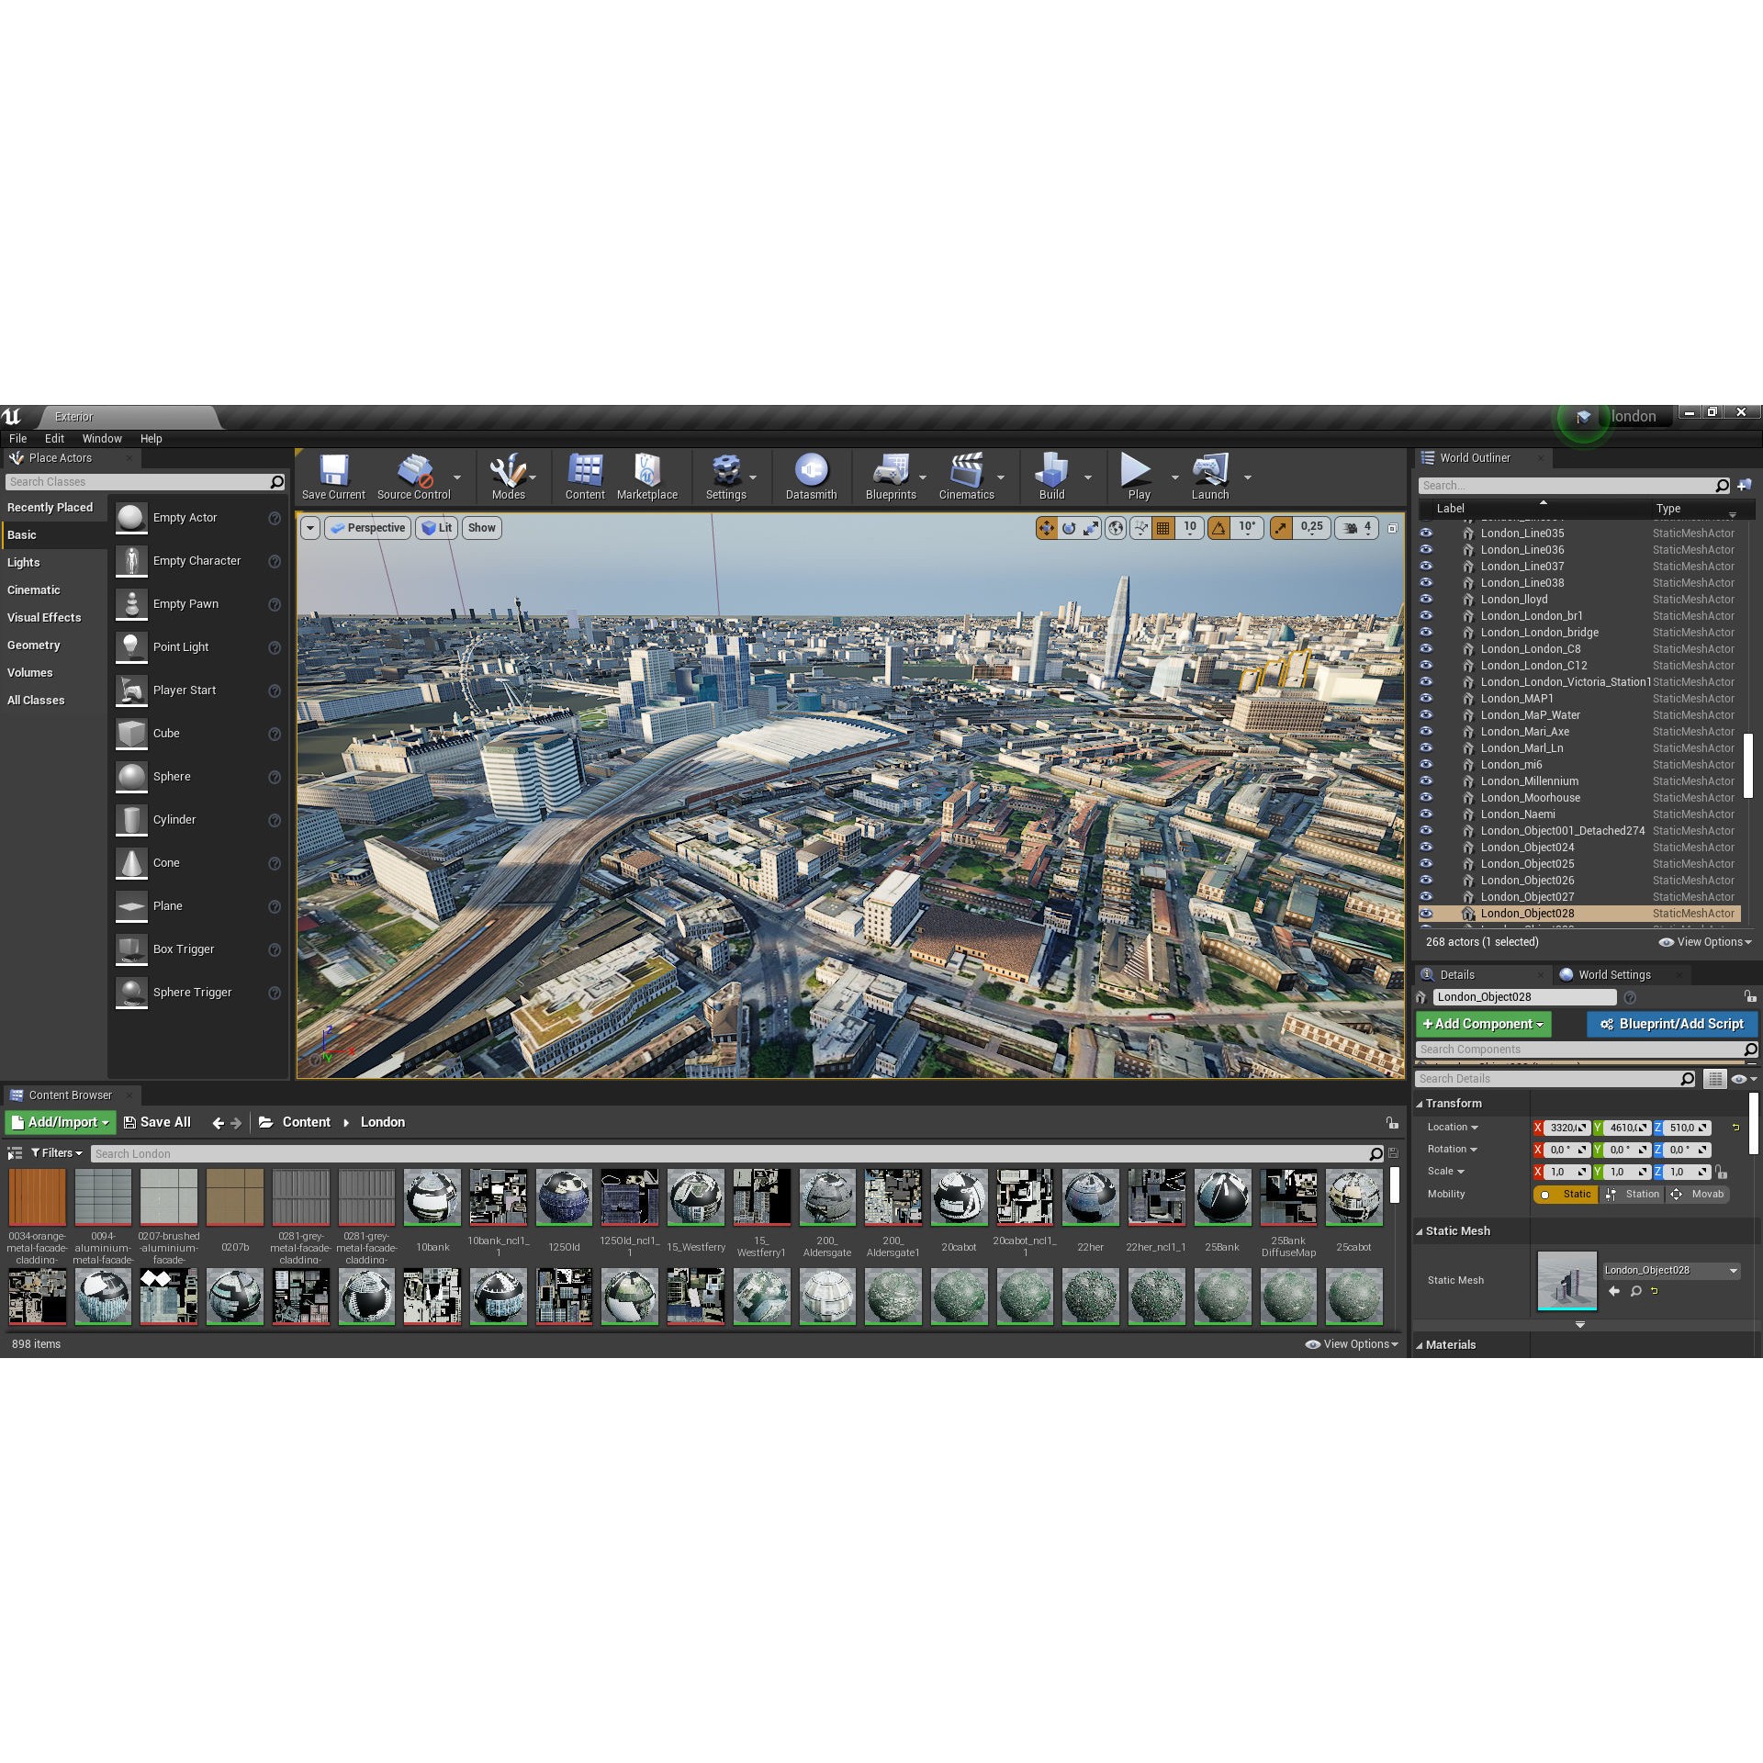Screen dimensions: 1763x1763
Task: Click the Save All button
Action: pyautogui.click(x=157, y=1122)
